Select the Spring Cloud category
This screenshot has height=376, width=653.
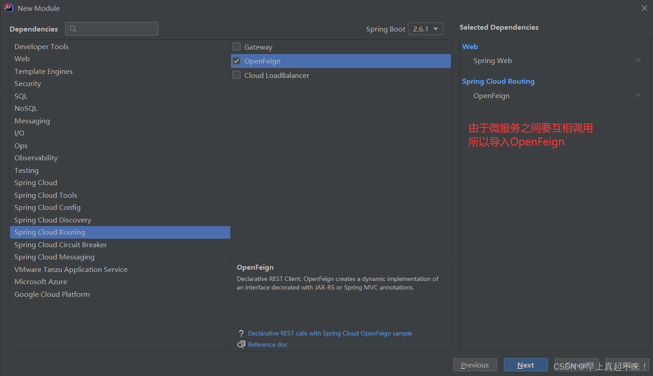(120, 183)
